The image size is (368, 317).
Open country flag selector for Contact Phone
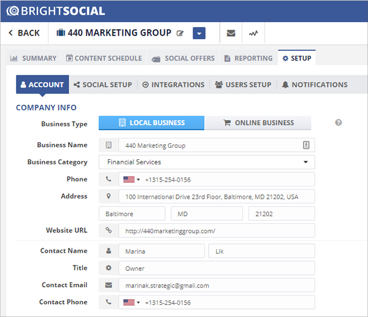(131, 303)
